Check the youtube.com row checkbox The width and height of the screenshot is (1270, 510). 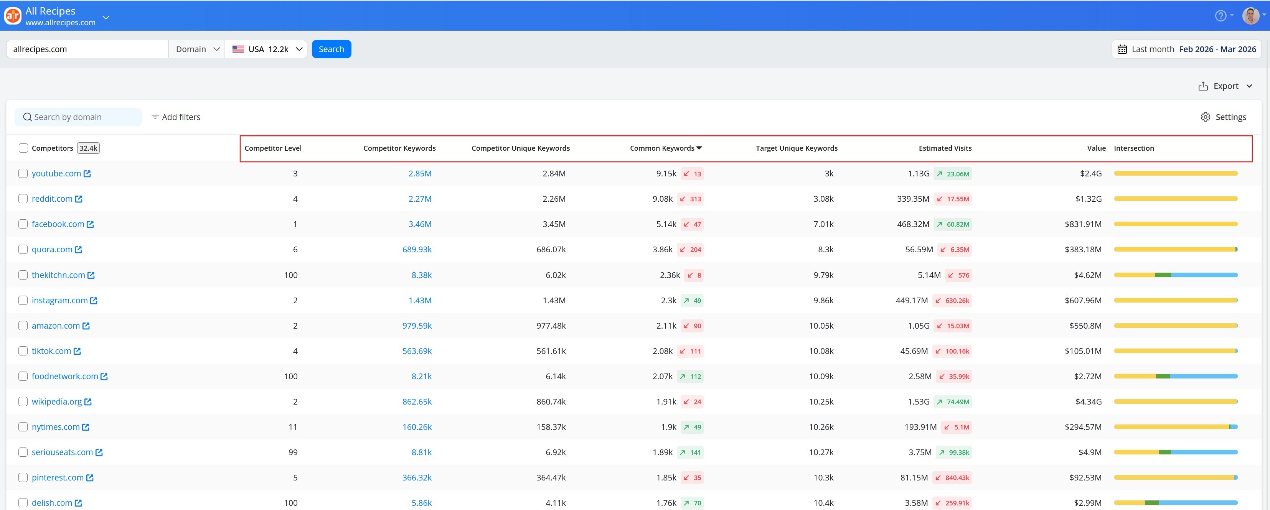23,173
